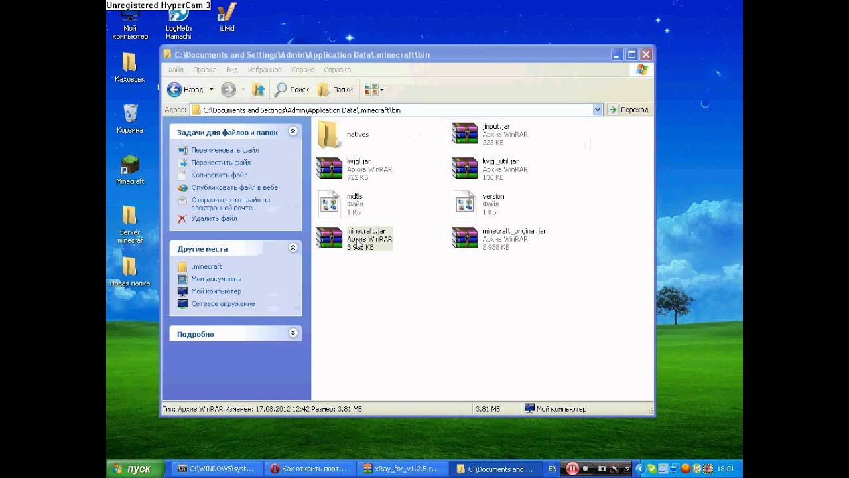Click the HyperCam pause icon in tray

[572, 469]
